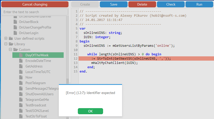The image size is (214, 119).
Task: Save the script with the Save button
Action: pyautogui.click(x=113, y=4)
